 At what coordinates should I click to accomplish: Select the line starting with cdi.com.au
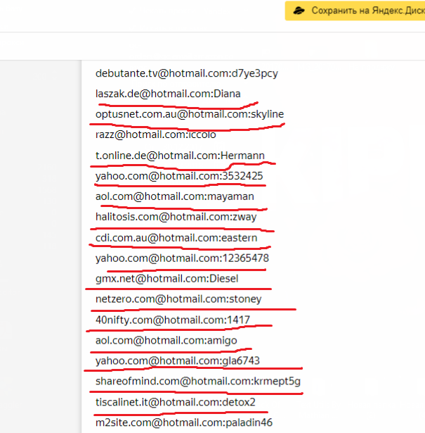point(176,238)
